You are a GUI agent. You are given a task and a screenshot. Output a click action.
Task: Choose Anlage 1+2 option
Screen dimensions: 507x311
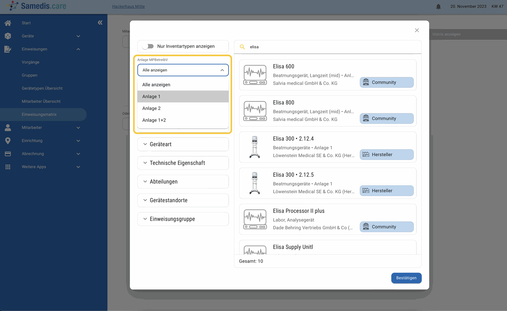[x=183, y=120]
